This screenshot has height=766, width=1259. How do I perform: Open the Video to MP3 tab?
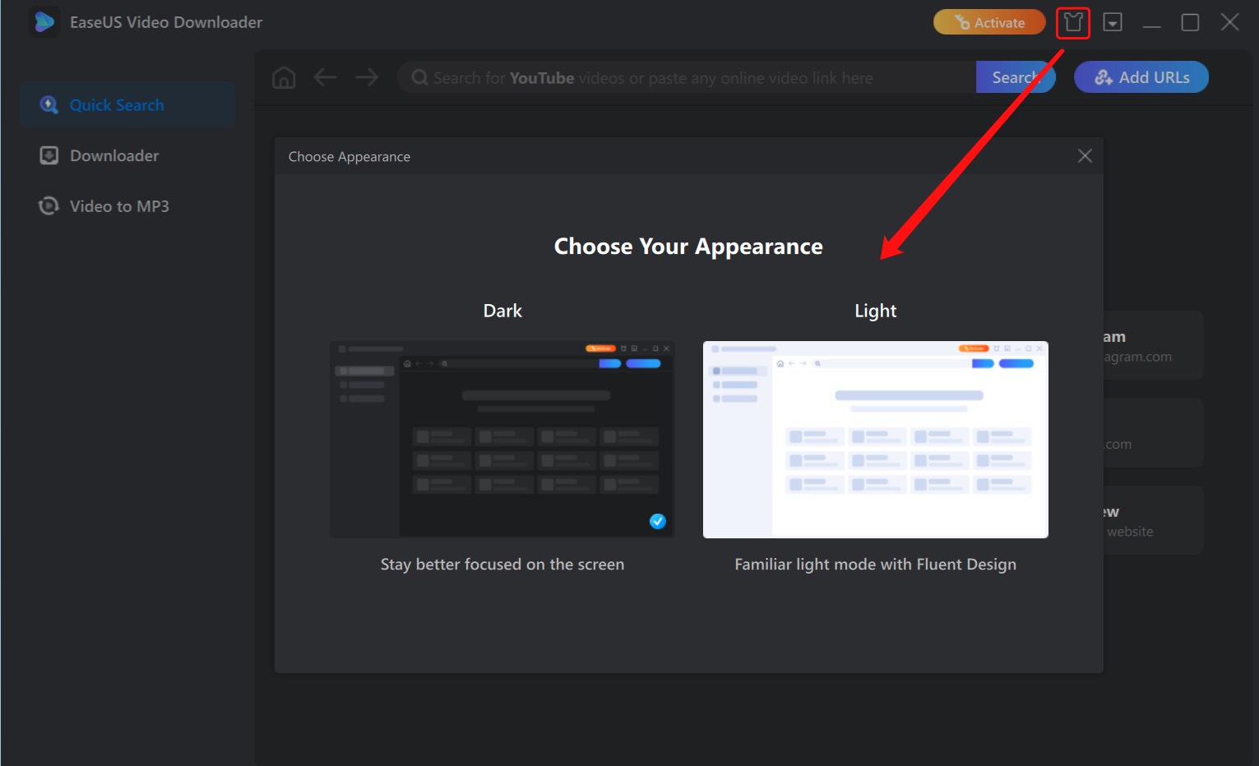click(x=127, y=206)
